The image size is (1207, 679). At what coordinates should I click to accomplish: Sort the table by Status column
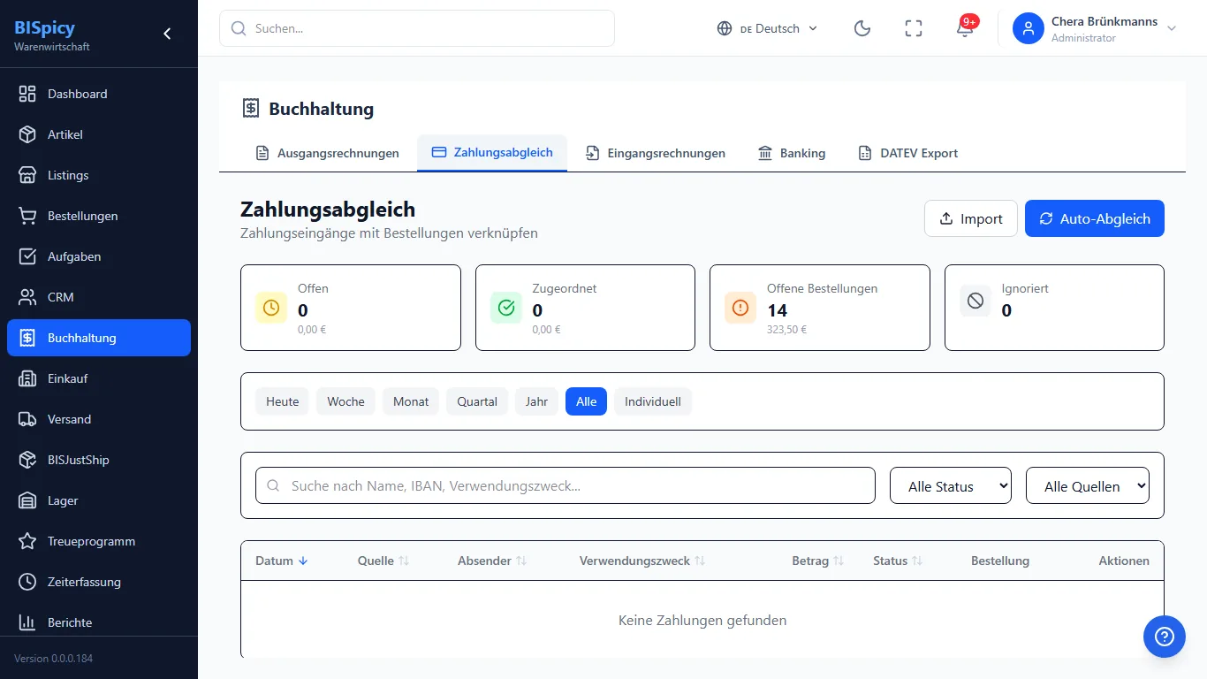tap(898, 561)
